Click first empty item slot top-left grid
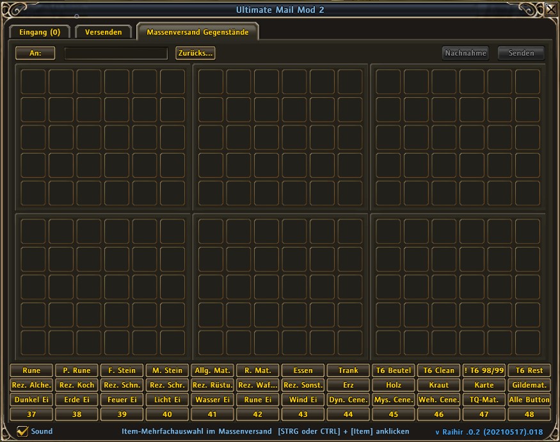Viewport: 560px width, 442px height. pyautogui.click(x=33, y=82)
